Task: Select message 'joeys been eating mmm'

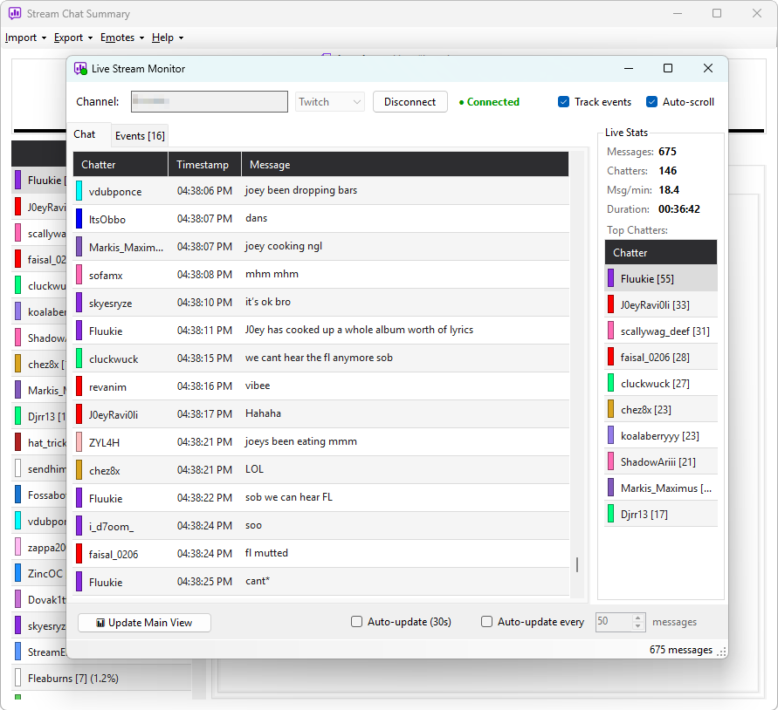Action: [x=321, y=441]
